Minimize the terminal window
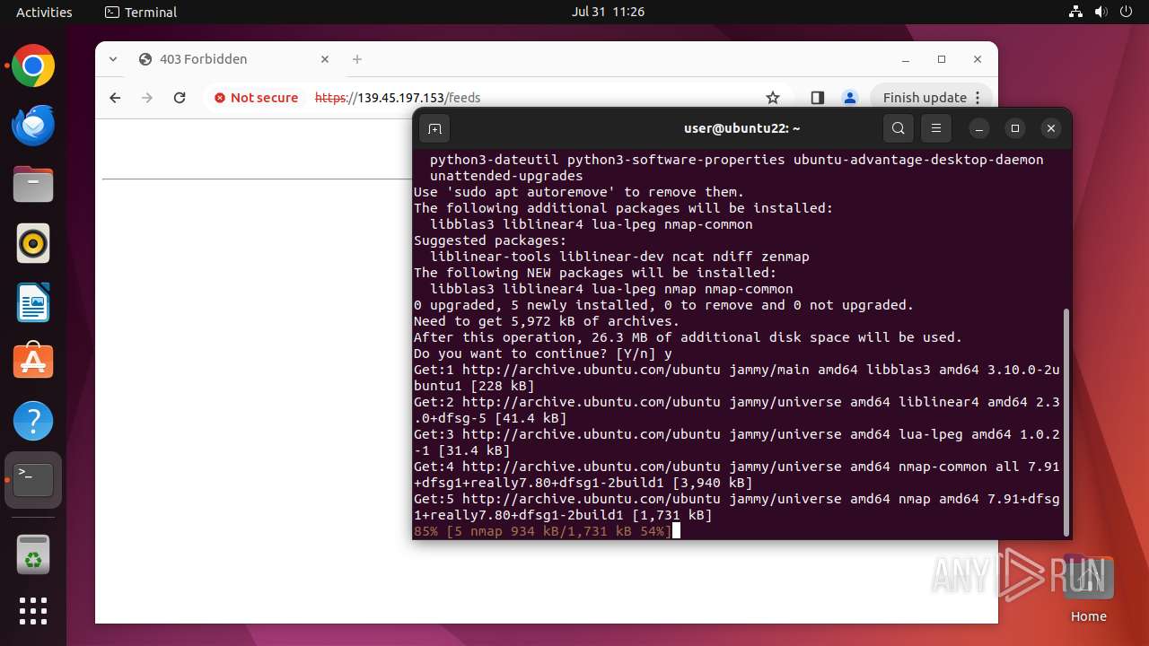This screenshot has width=1149, height=646. pos(979,128)
